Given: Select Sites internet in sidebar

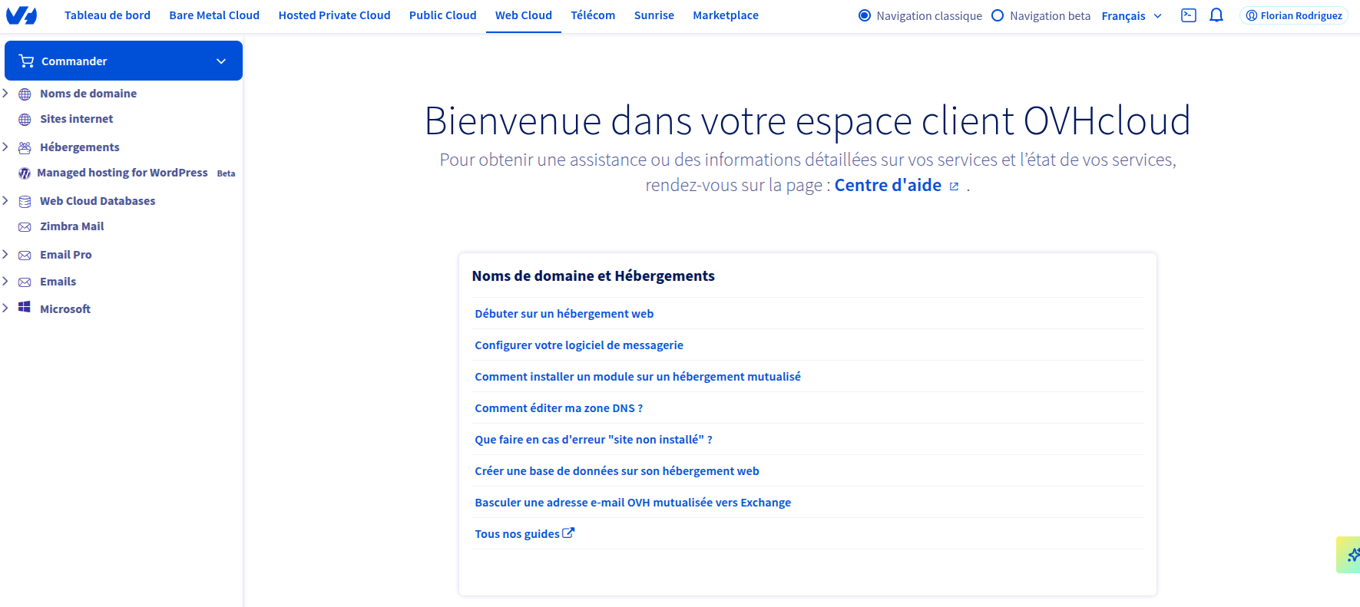Looking at the screenshot, I should [x=76, y=119].
